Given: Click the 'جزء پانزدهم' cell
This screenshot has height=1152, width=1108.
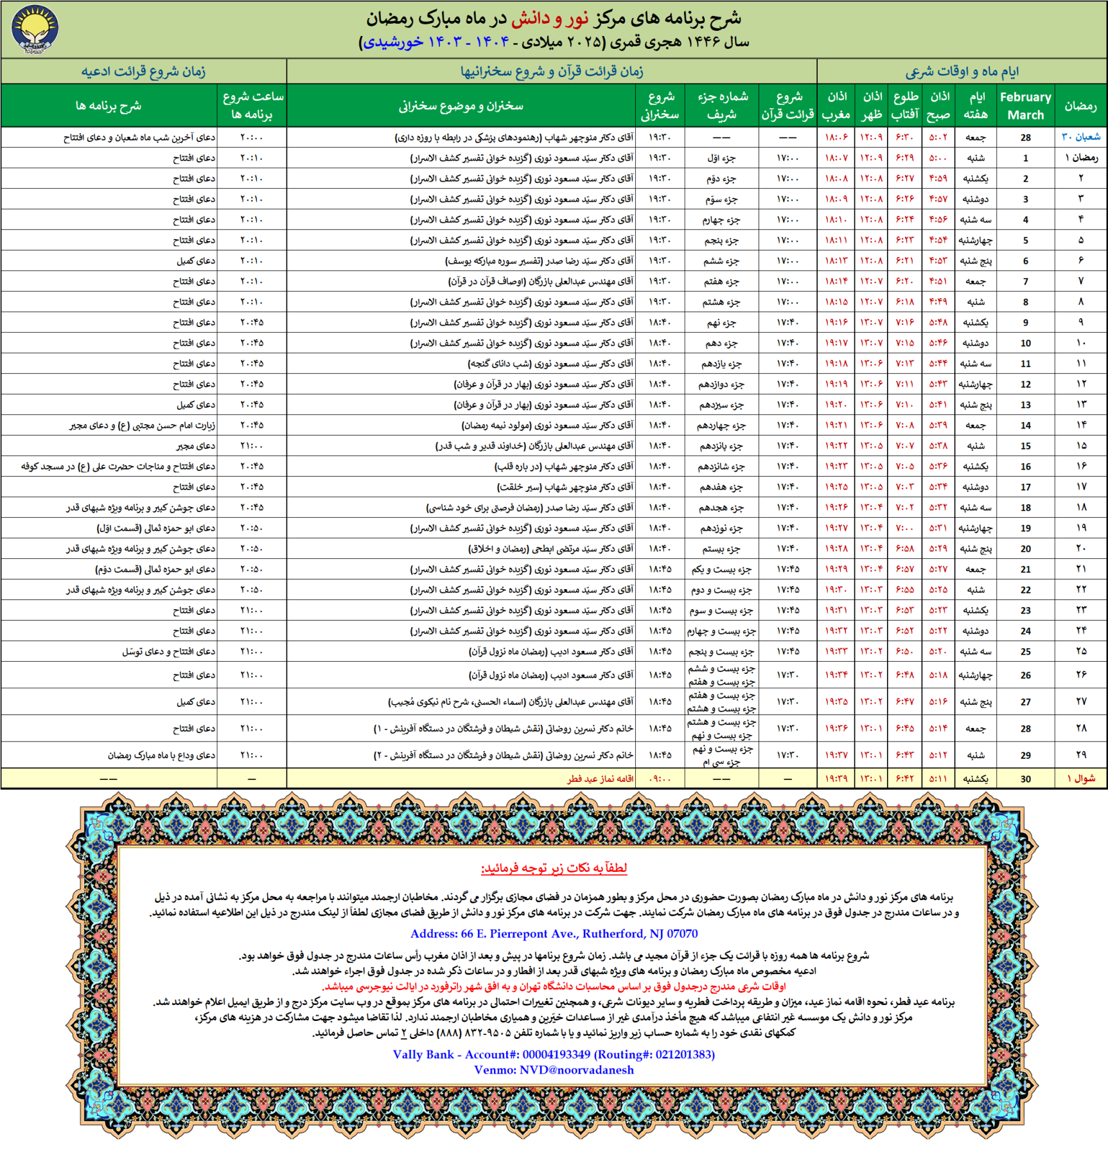Looking at the screenshot, I should click(x=722, y=445).
